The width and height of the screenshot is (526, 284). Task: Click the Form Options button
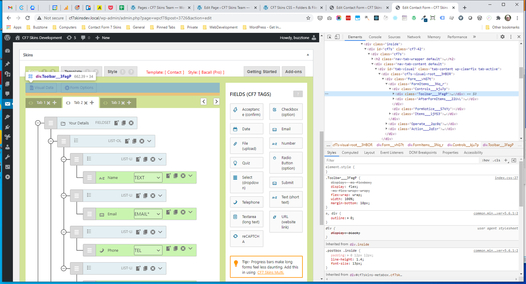click(x=79, y=88)
